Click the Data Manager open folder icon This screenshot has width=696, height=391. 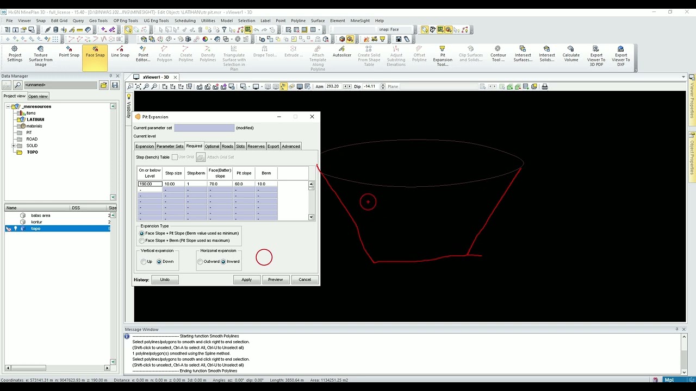(104, 85)
